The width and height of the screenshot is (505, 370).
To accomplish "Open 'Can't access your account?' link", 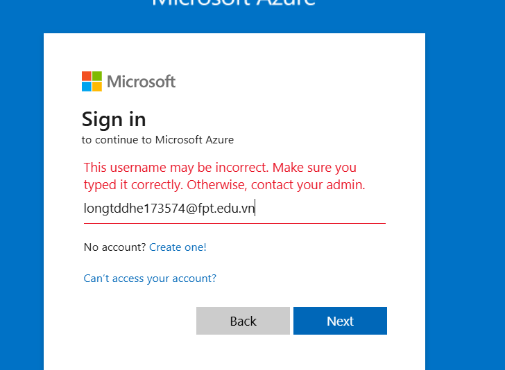I will click(150, 279).
